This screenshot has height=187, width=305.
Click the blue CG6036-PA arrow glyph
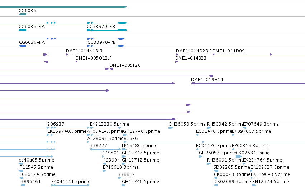click(22, 46)
